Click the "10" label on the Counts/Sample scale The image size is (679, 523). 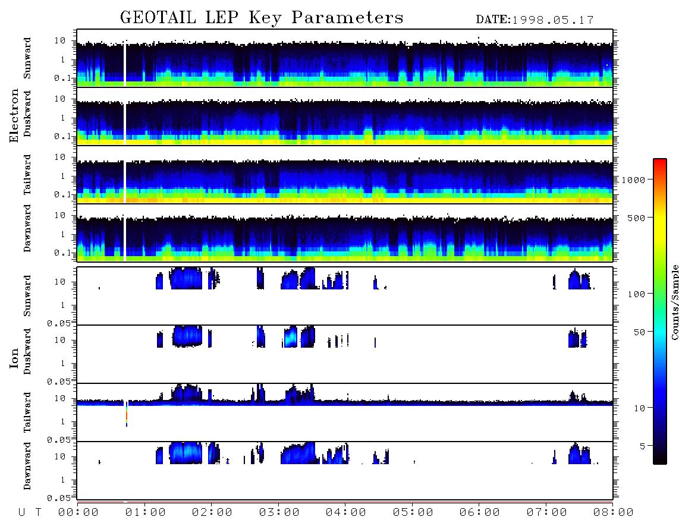(x=639, y=408)
